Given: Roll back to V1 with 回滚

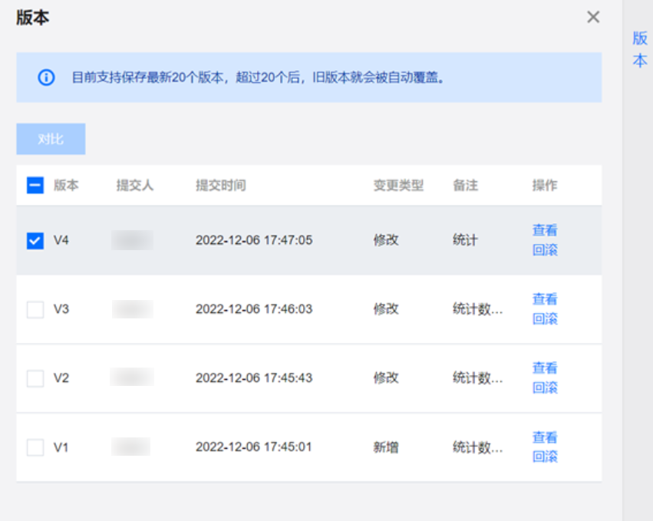Looking at the screenshot, I should tap(545, 457).
